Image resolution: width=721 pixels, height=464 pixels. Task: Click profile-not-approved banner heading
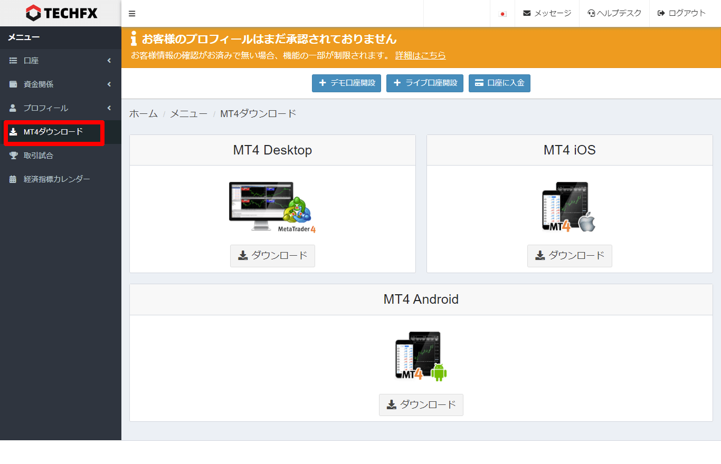pyautogui.click(x=269, y=38)
